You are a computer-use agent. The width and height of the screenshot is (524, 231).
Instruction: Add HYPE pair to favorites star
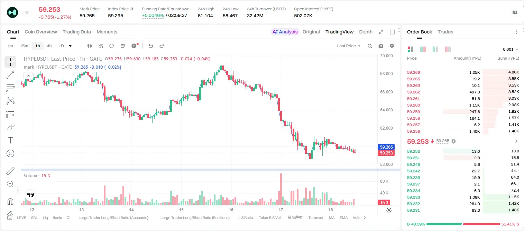coord(27,12)
